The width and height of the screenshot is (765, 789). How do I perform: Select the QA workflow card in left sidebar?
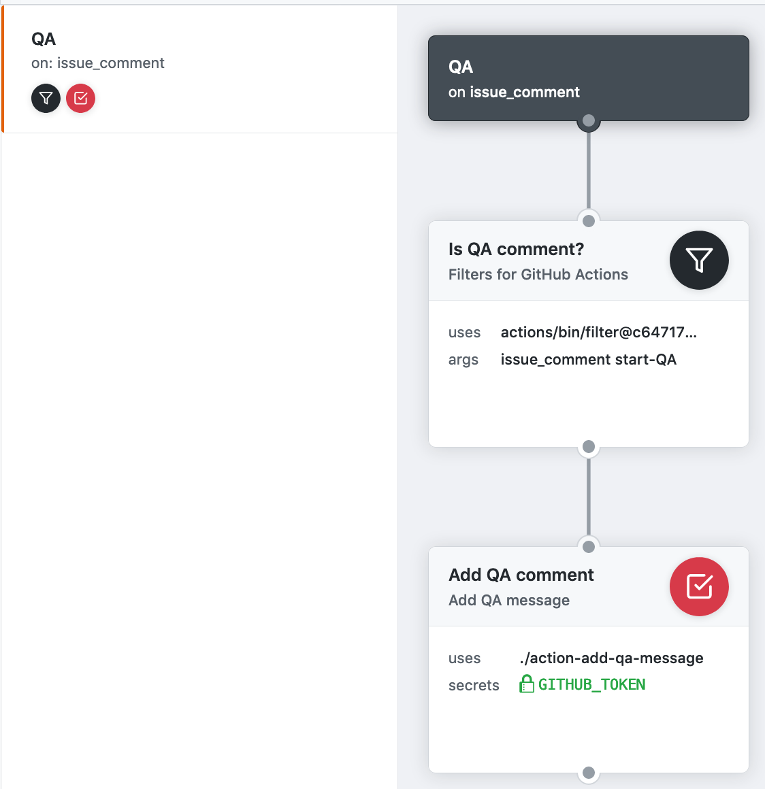(199, 68)
